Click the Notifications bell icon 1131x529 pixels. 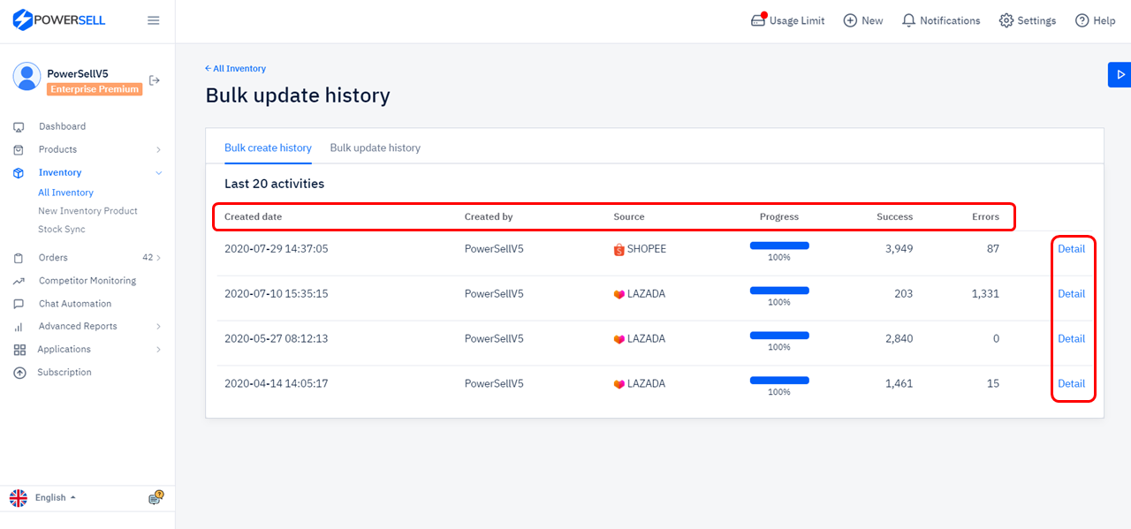[x=908, y=20]
